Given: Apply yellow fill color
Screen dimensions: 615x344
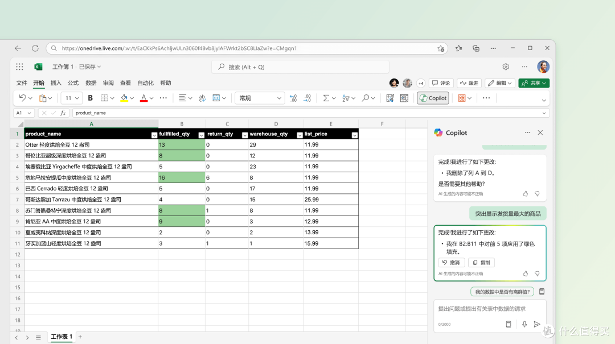Looking at the screenshot, I should click(124, 98).
